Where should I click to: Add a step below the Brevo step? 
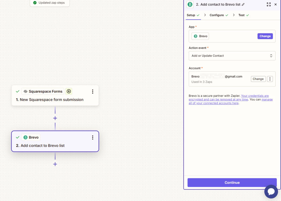pyautogui.click(x=55, y=164)
